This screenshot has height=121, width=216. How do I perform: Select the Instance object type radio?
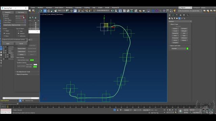[x=19, y=34]
